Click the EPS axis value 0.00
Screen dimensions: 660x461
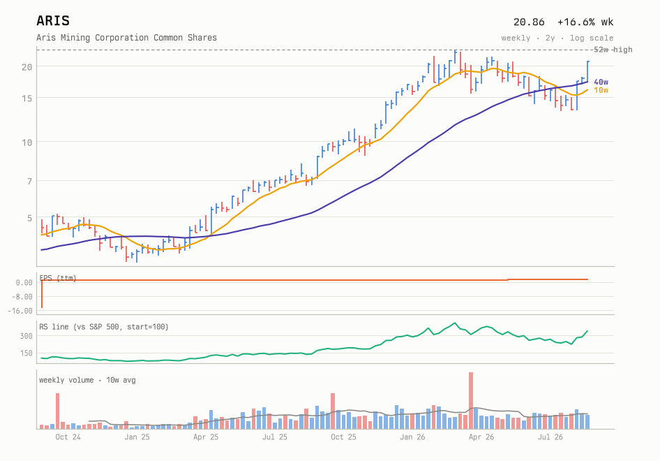pyautogui.click(x=24, y=283)
